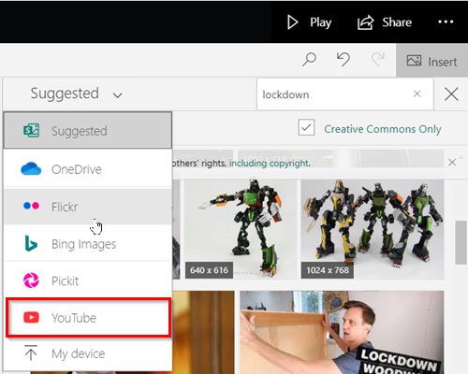Select YouTube from the source list
Viewport: 468px width, 374px height.
pos(88,318)
